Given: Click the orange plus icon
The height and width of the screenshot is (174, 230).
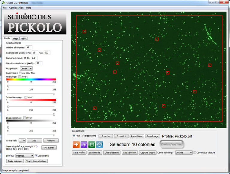Looking at the screenshot, I should [76, 145].
